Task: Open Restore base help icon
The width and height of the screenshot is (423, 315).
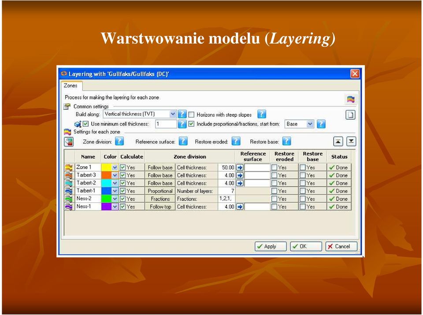Action: point(286,141)
